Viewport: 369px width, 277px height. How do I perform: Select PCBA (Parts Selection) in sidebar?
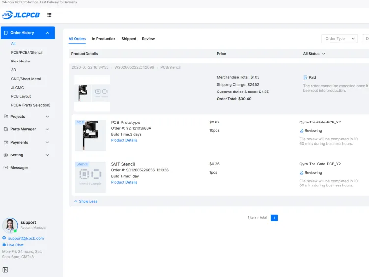(x=30, y=105)
